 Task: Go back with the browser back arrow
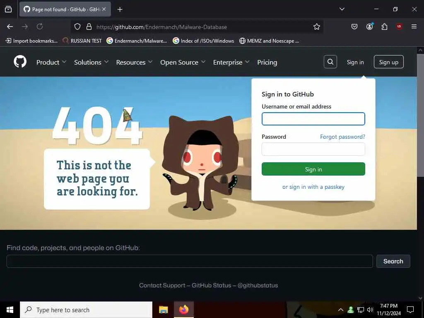click(x=10, y=26)
